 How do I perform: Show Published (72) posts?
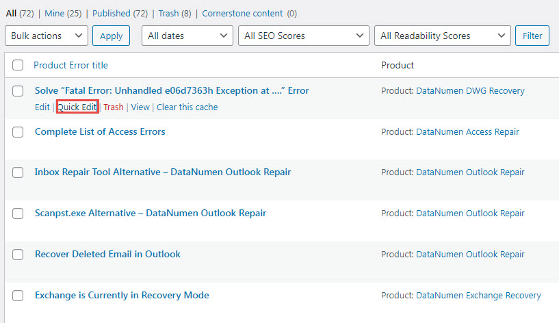tap(120, 13)
